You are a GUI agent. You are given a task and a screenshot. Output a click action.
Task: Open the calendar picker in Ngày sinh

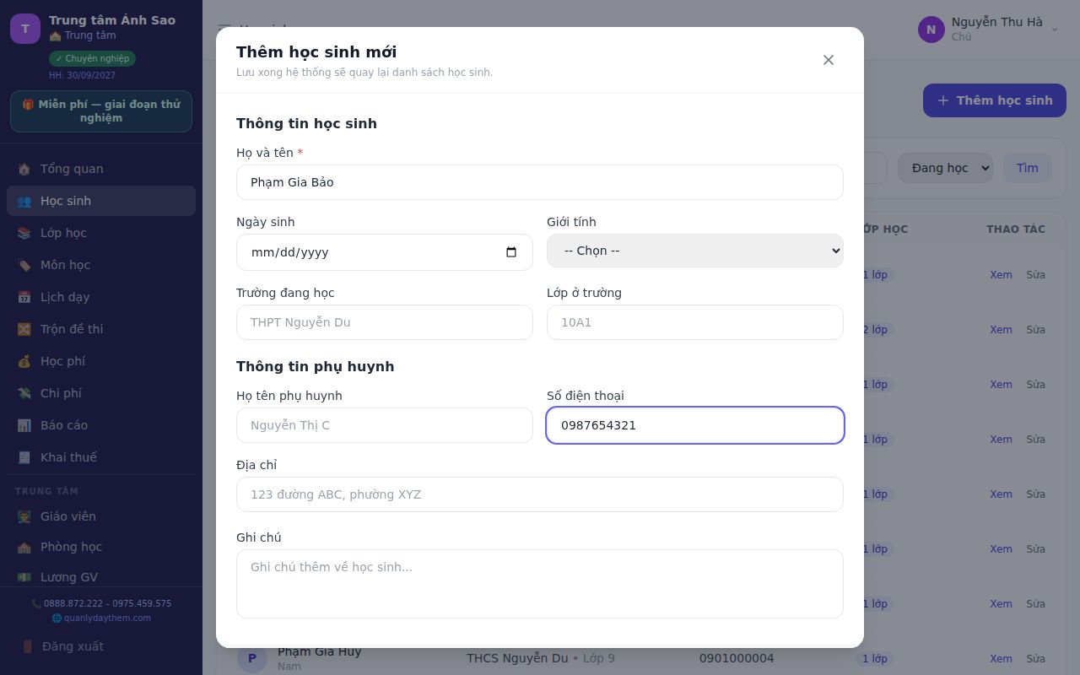point(511,252)
